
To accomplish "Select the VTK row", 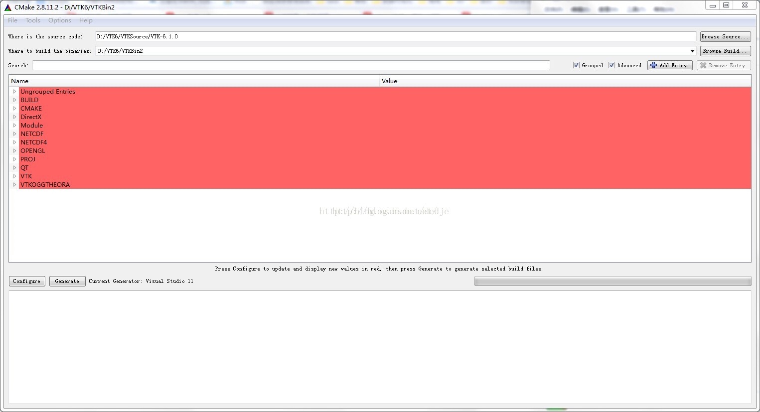I will [385, 176].
